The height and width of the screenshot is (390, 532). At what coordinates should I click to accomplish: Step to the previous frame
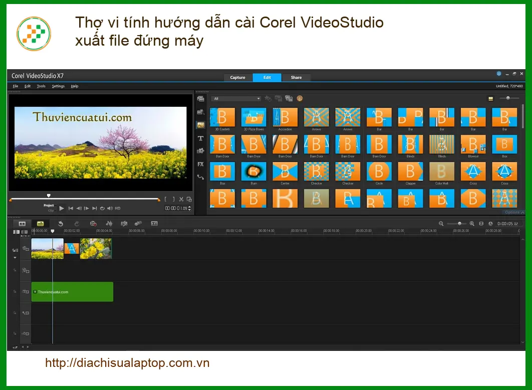click(x=79, y=209)
